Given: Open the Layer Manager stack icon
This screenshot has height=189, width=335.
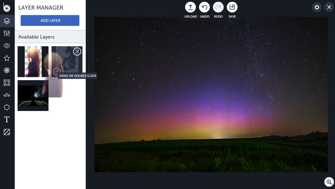Looking at the screenshot, I should (7, 21).
